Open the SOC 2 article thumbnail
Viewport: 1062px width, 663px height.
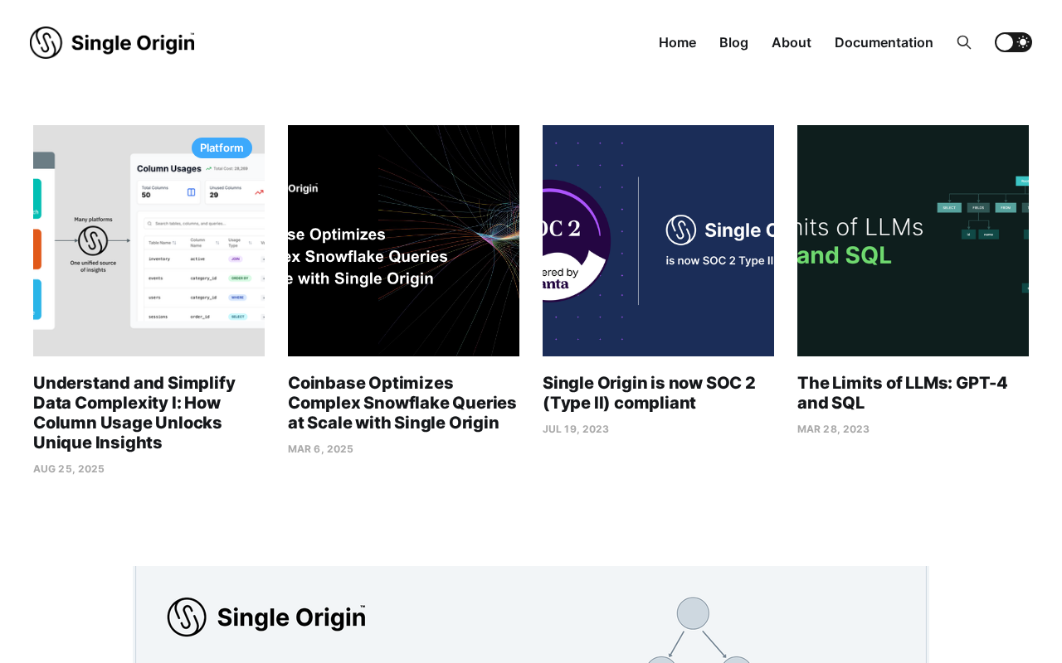coord(658,240)
